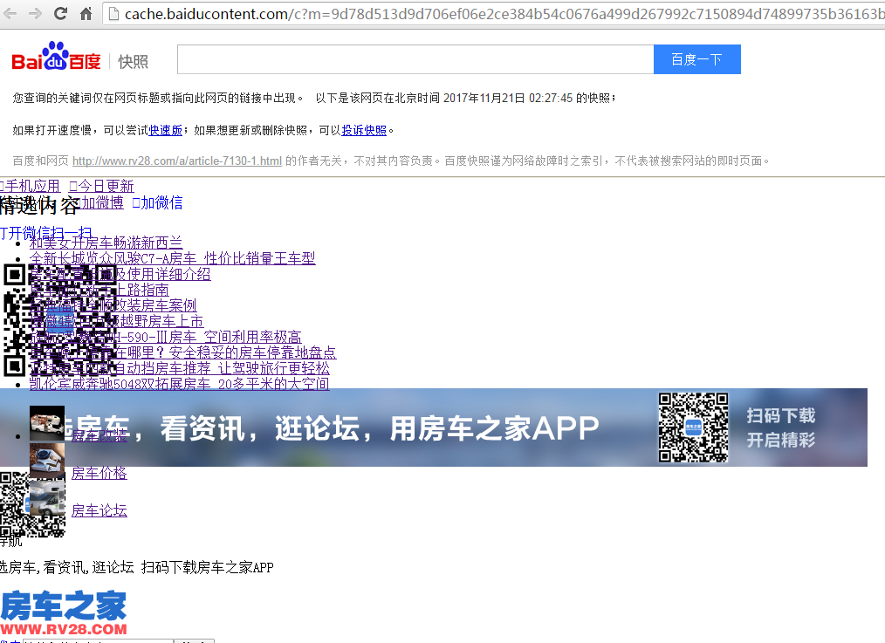Click the browser back arrow
Image resolution: width=885 pixels, height=643 pixels.
10,14
